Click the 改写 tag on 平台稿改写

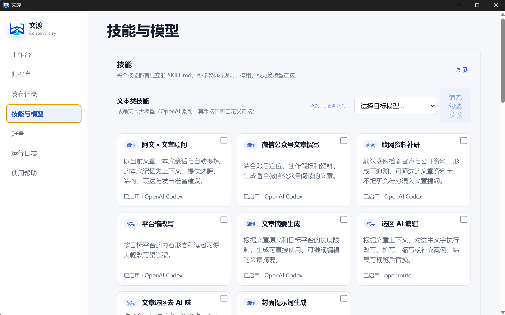click(131, 224)
